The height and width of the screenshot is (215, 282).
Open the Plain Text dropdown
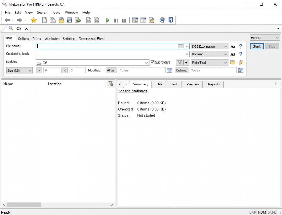point(209,62)
